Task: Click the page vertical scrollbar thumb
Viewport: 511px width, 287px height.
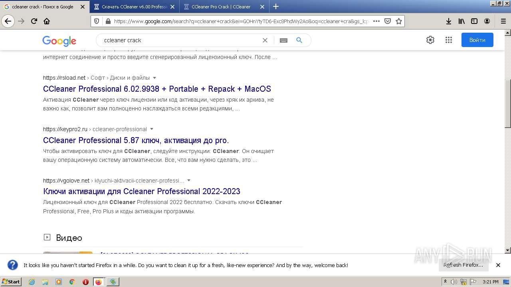Action: coord(507,104)
